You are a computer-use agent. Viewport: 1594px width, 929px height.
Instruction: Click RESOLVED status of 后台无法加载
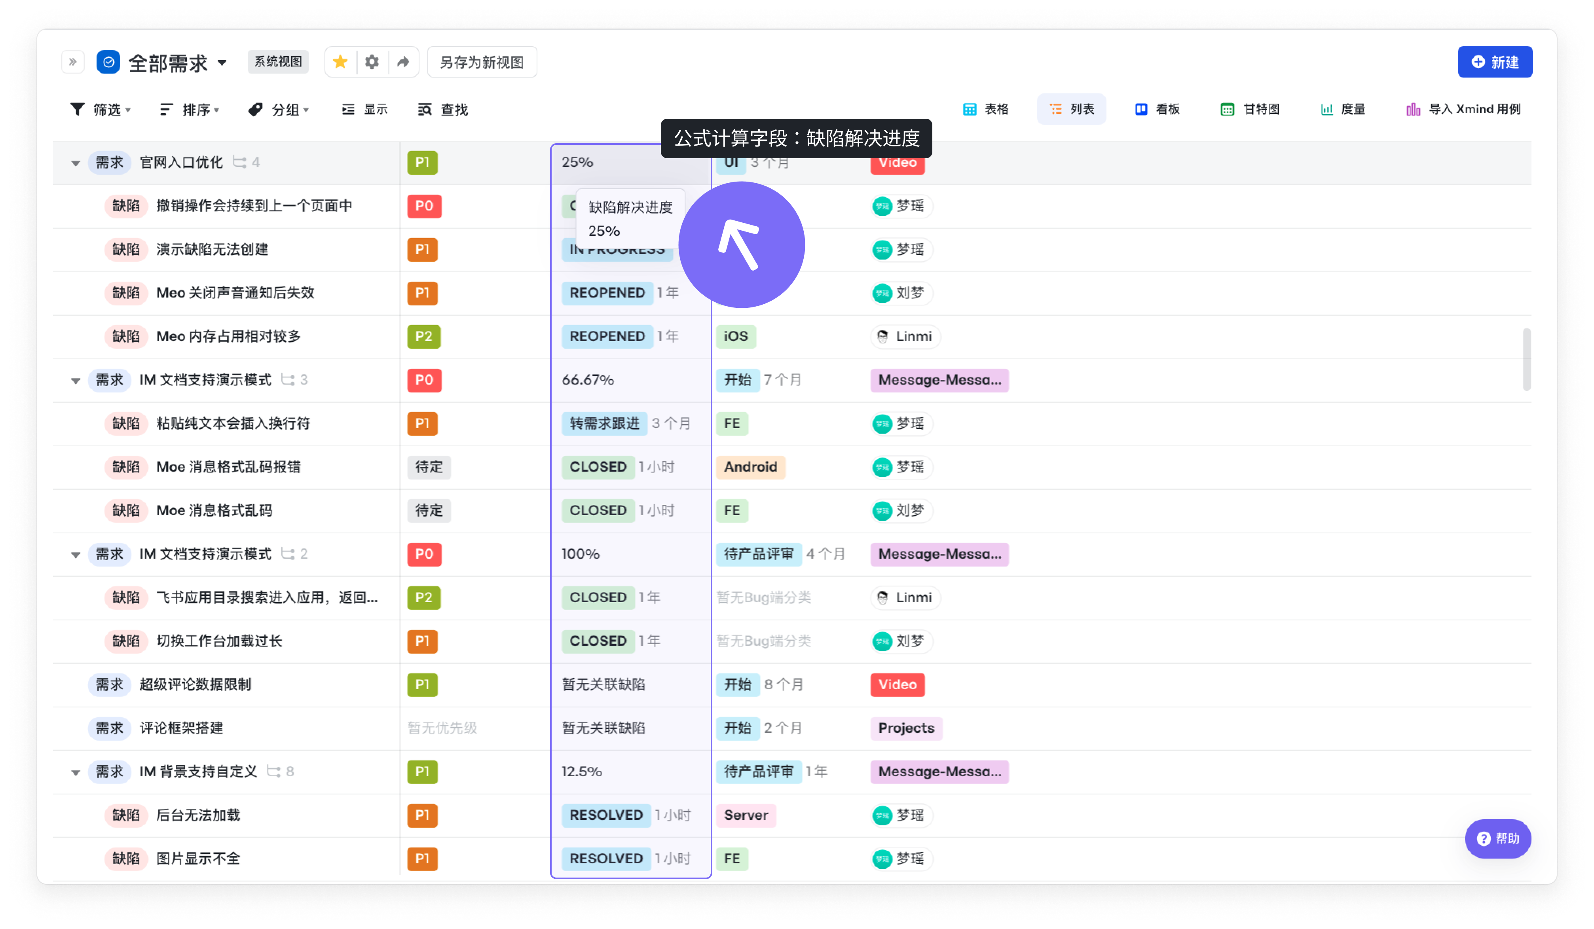[x=606, y=815]
